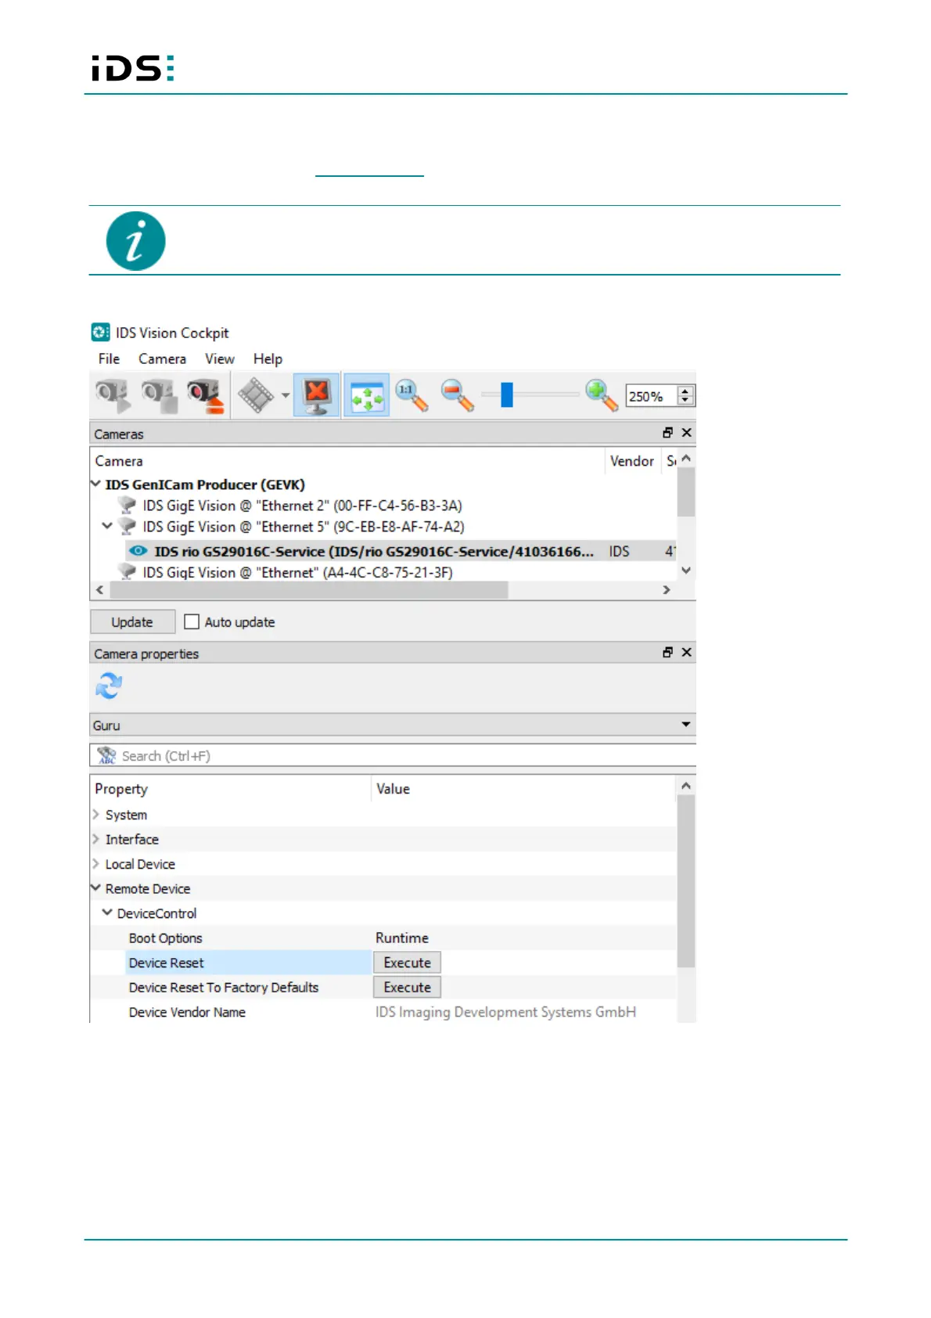Viewport: 931px width, 1318px height.
Task: Click the properties vertical scrollbar thumb
Action: pos(686,881)
